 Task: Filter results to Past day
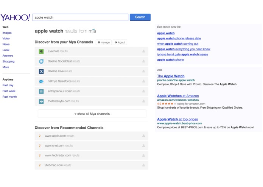tap(8, 85)
